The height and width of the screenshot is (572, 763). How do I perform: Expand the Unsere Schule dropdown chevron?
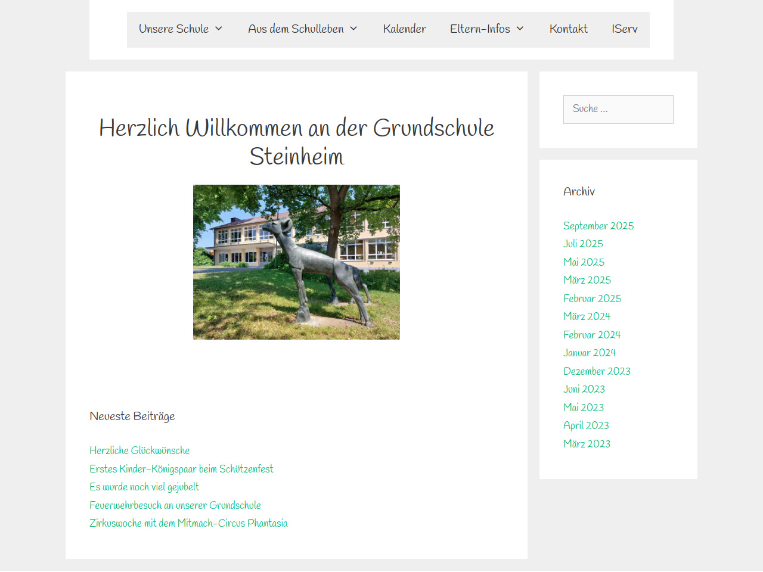coord(219,29)
